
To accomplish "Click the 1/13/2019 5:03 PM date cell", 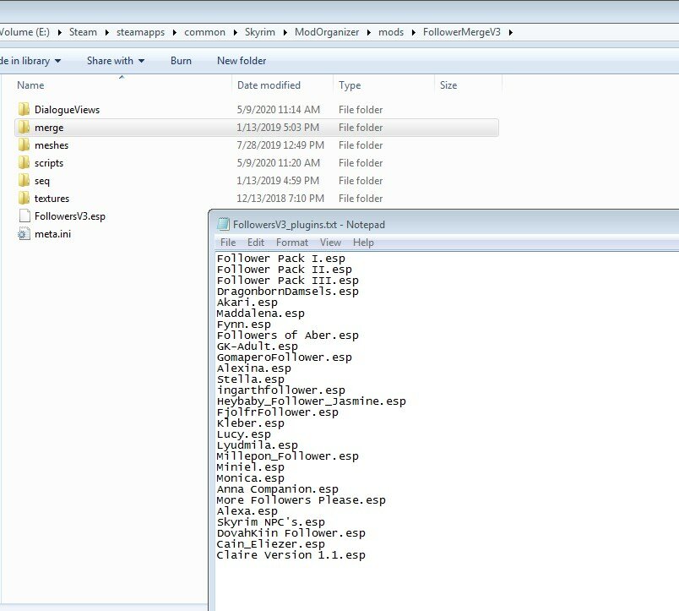I will pos(278,128).
